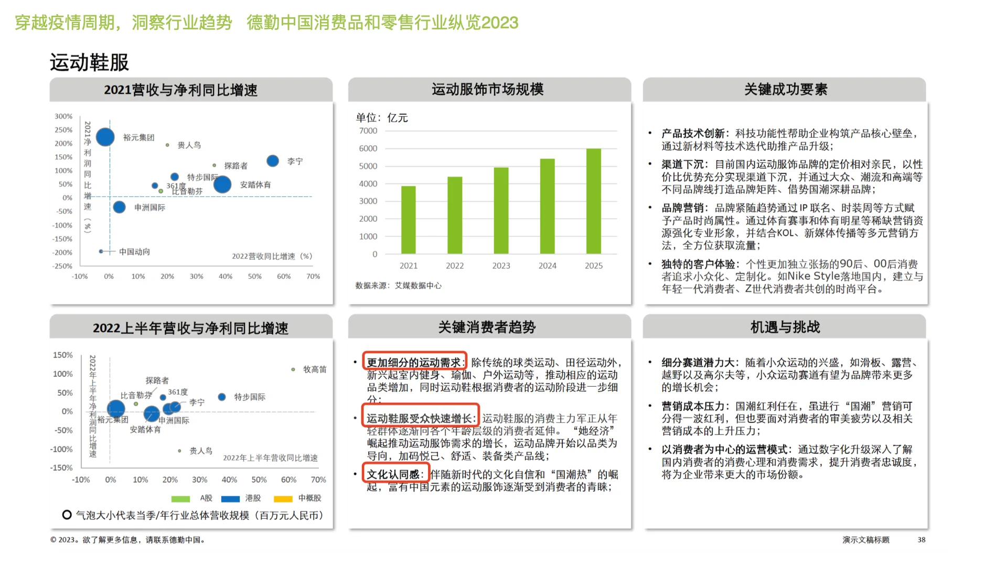Select the 中国动向 data point

[102, 252]
